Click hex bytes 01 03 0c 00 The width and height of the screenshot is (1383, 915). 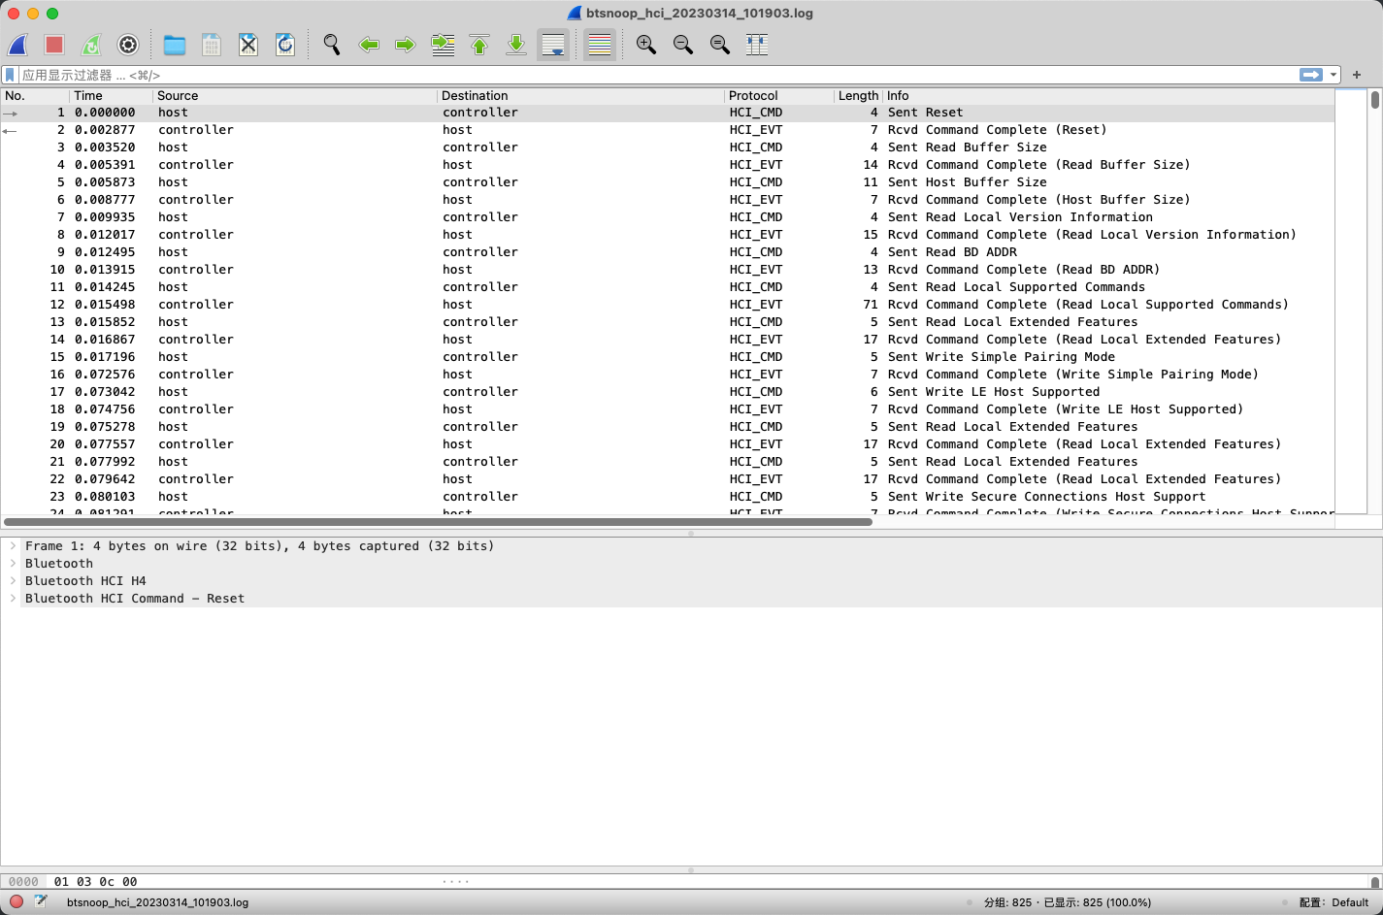95,882
